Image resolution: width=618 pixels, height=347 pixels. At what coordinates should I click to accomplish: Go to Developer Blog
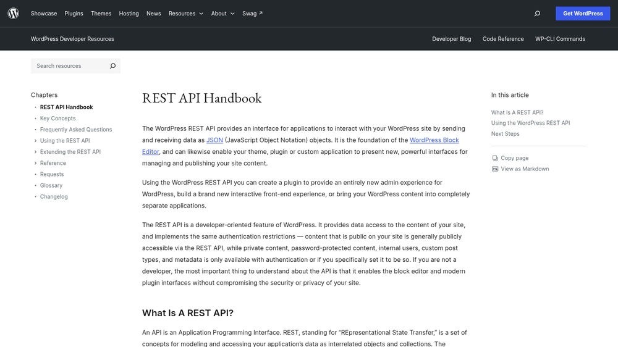tap(451, 39)
